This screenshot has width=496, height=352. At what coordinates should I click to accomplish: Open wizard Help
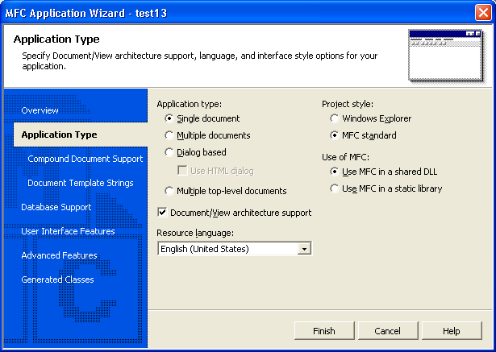coord(452,331)
